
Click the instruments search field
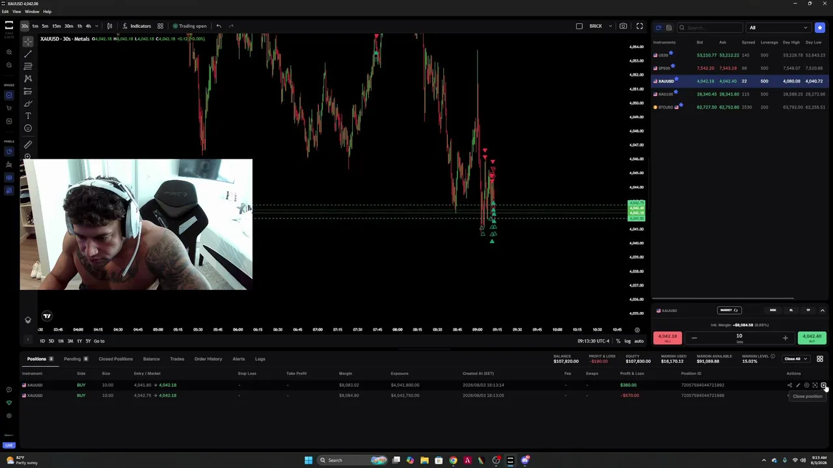709,27
